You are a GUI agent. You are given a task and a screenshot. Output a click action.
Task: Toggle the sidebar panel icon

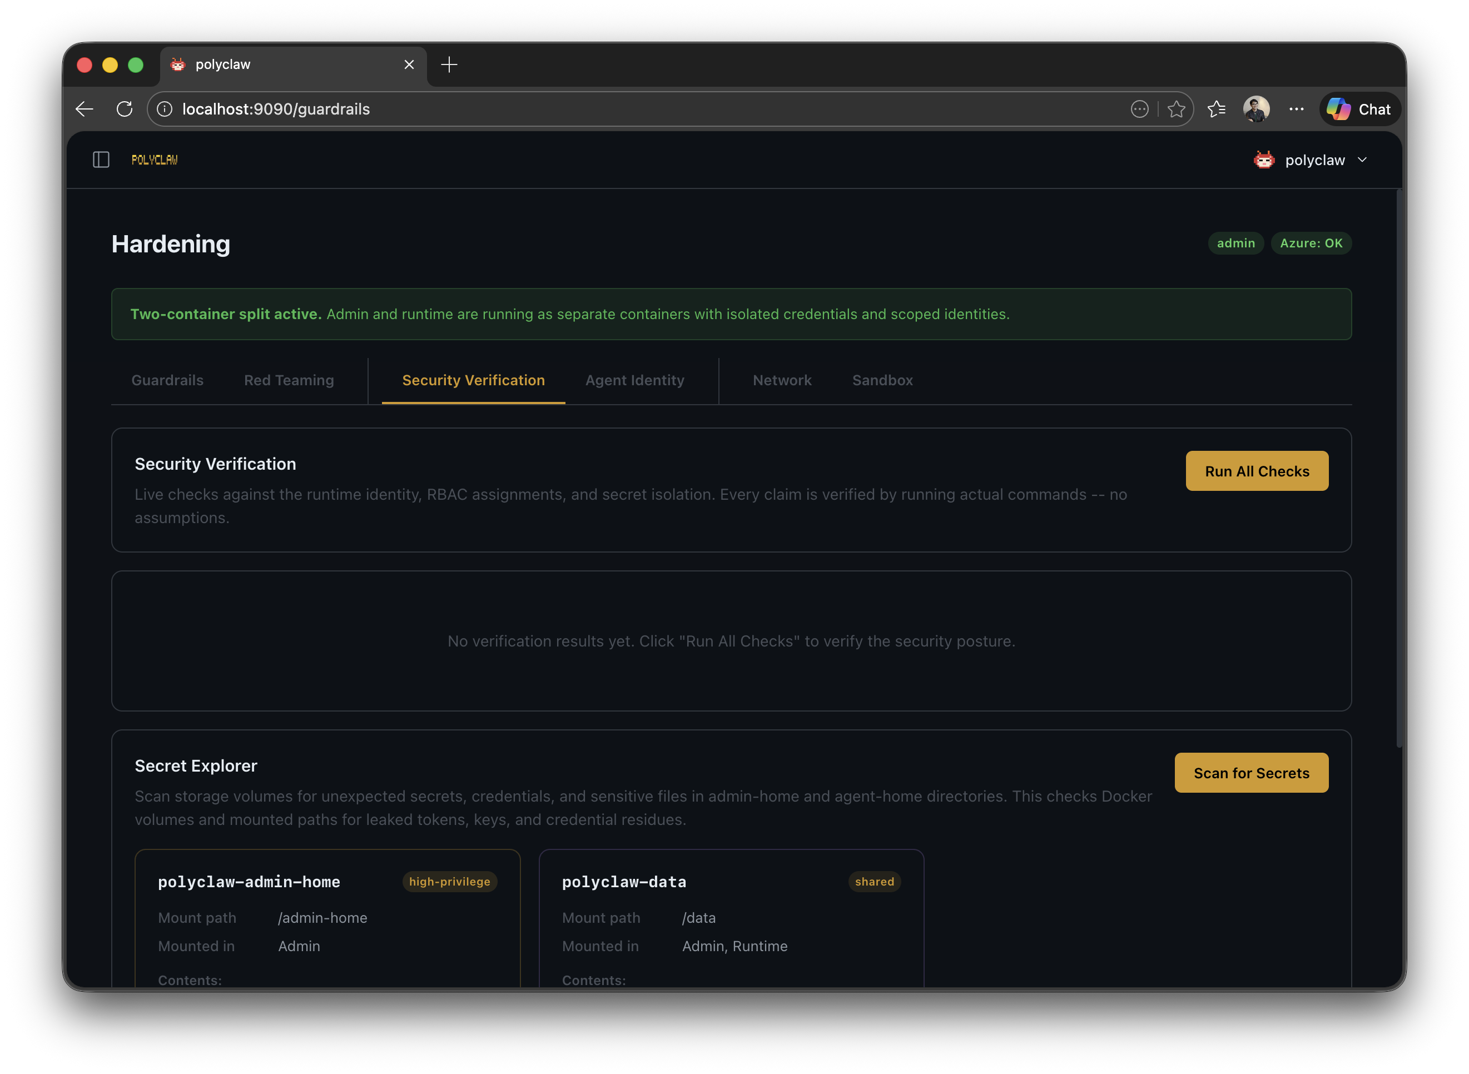(x=101, y=160)
